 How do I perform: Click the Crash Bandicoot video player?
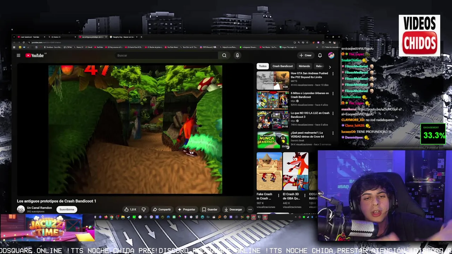tap(135, 129)
